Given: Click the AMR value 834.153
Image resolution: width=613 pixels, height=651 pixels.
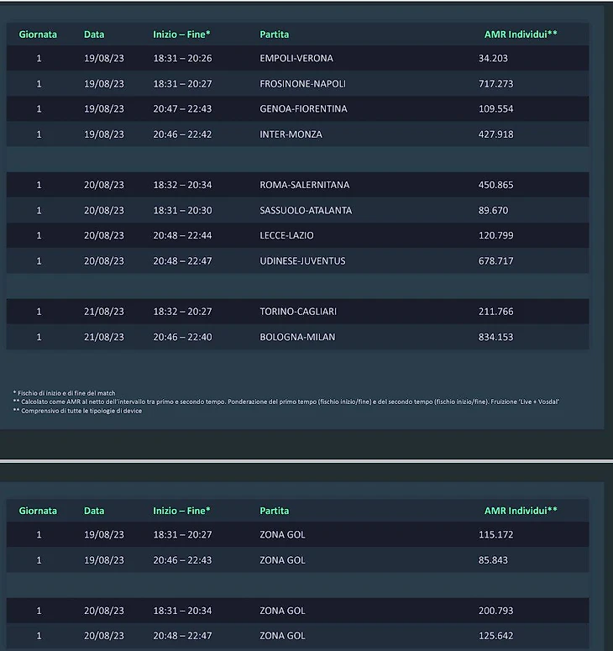Looking at the screenshot, I should pyautogui.click(x=495, y=337).
